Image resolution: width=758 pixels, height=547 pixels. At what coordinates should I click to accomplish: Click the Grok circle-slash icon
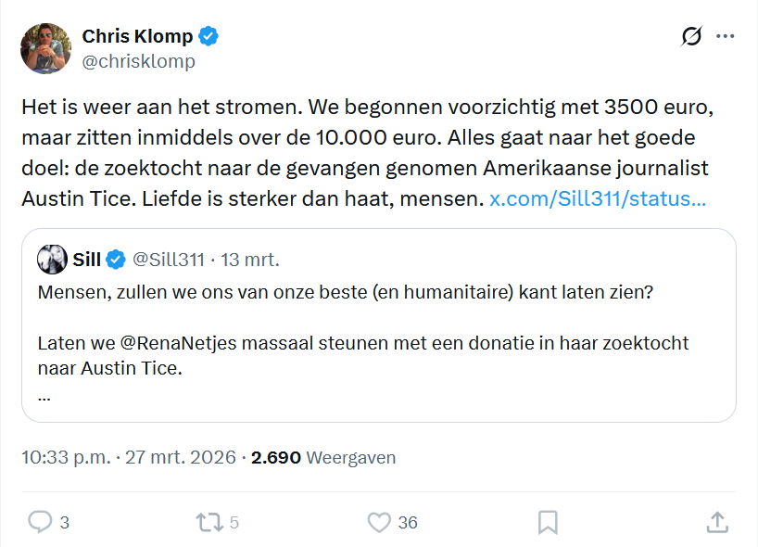691,37
